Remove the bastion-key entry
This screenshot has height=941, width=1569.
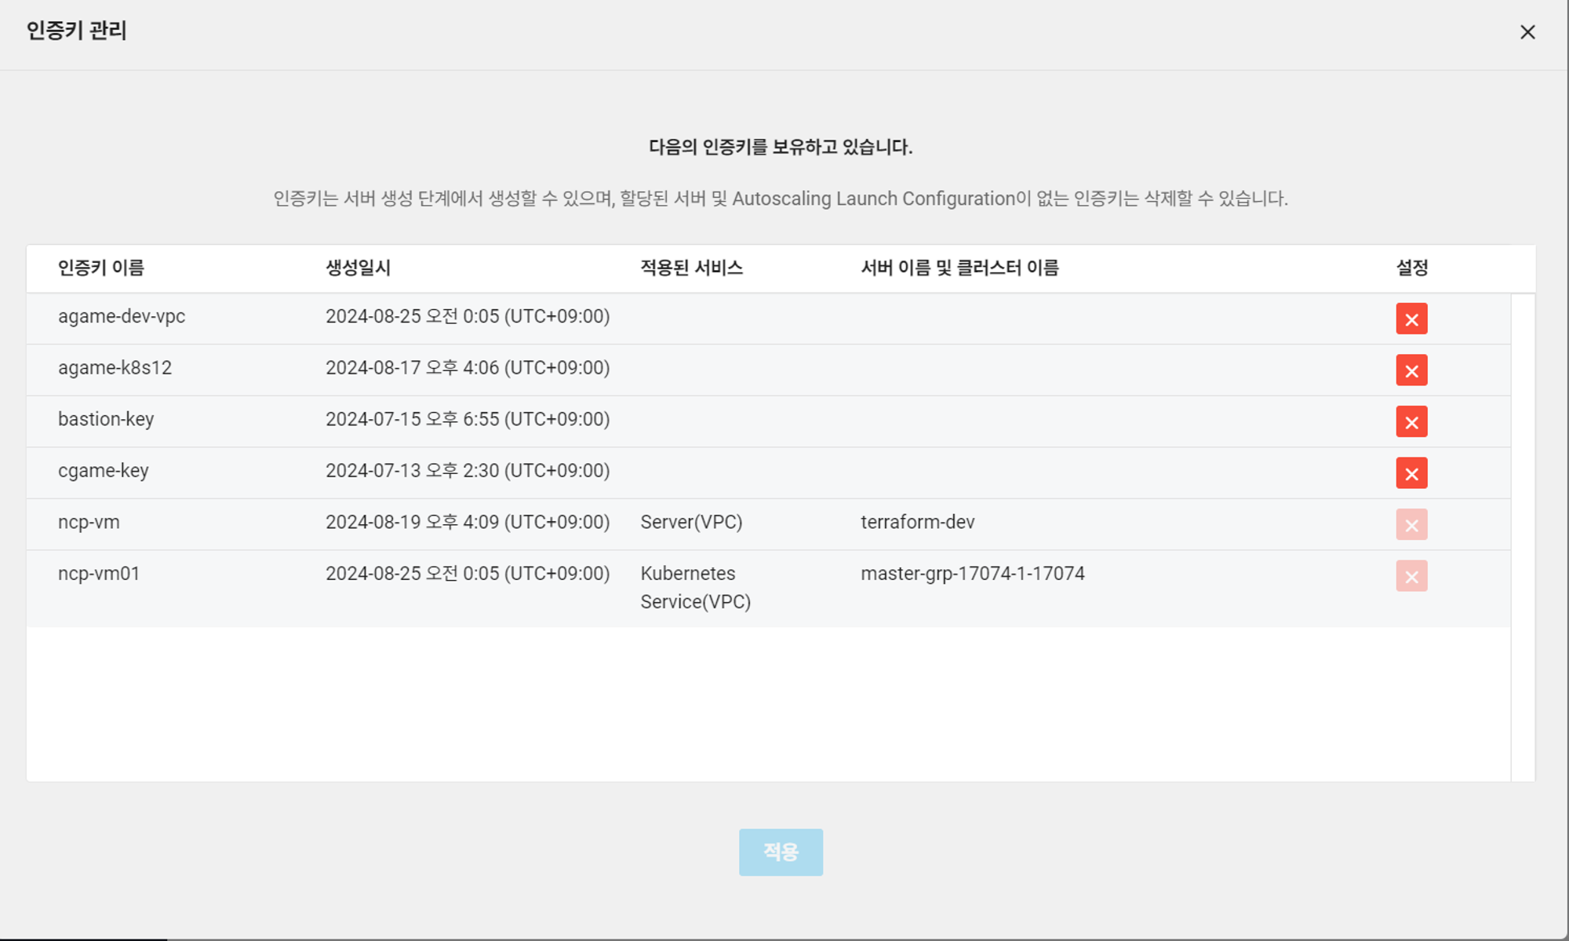tap(1411, 421)
